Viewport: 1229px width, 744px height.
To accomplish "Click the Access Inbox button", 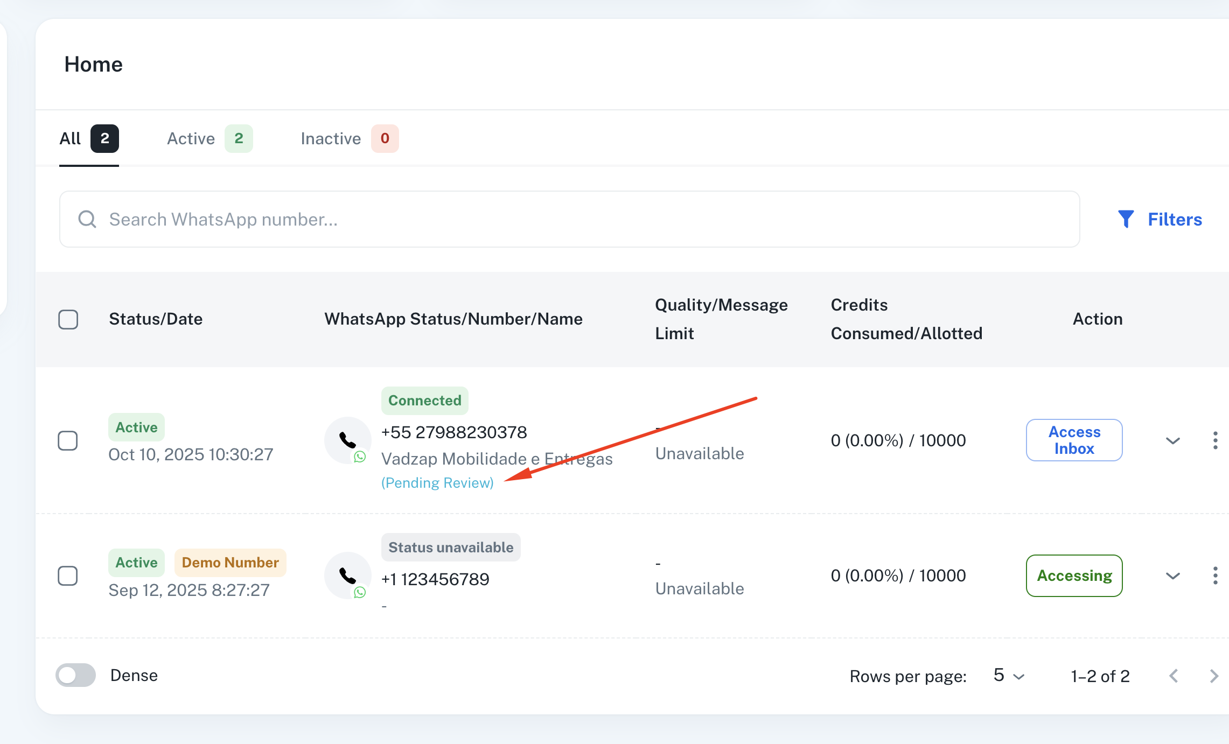I will tap(1074, 440).
